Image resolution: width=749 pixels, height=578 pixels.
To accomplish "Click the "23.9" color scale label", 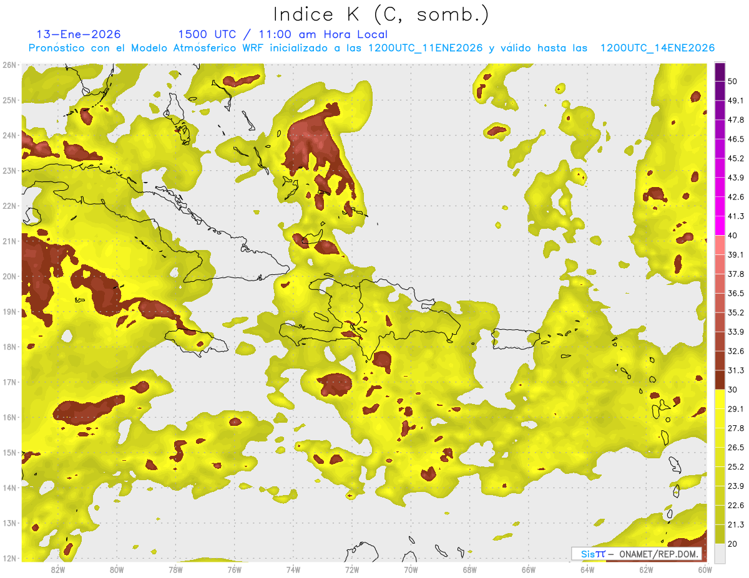I will point(736,486).
